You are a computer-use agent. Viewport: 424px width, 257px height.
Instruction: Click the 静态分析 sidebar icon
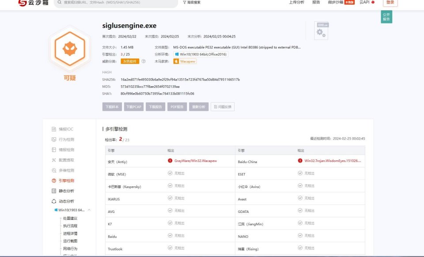(54, 191)
